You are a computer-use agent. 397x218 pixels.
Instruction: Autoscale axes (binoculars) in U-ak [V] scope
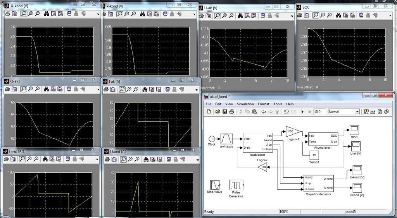pos(240,15)
